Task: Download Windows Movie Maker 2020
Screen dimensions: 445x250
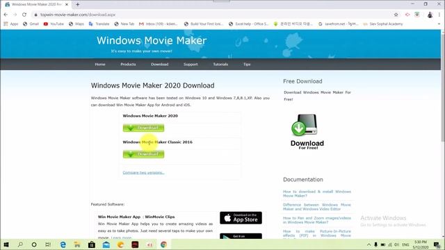Action: tap(143, 128)
